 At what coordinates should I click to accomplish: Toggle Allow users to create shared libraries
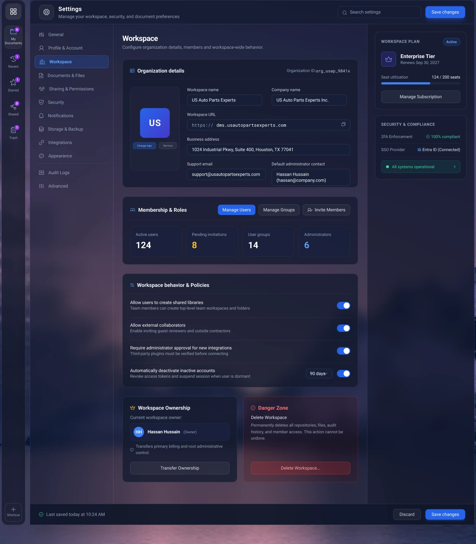(344, 305)
